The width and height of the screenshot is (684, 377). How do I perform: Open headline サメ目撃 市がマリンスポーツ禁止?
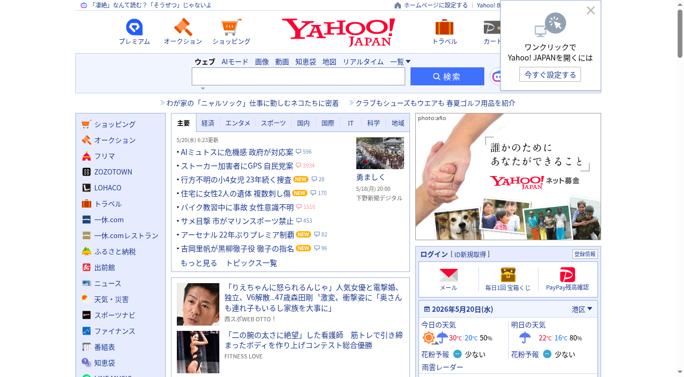[237, 221]
